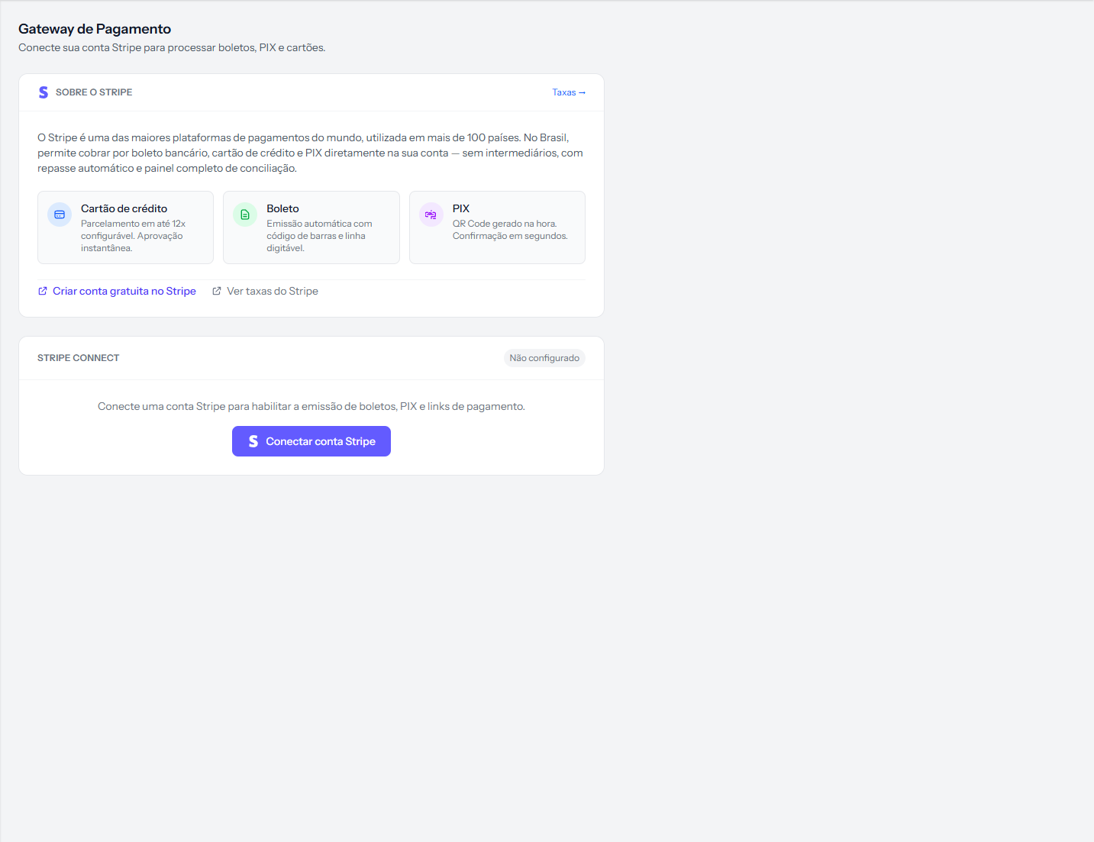
Task: Click the Stripe logo beside Sobre o Stripe
Action: pyautogui.click(x=44, y=92)
